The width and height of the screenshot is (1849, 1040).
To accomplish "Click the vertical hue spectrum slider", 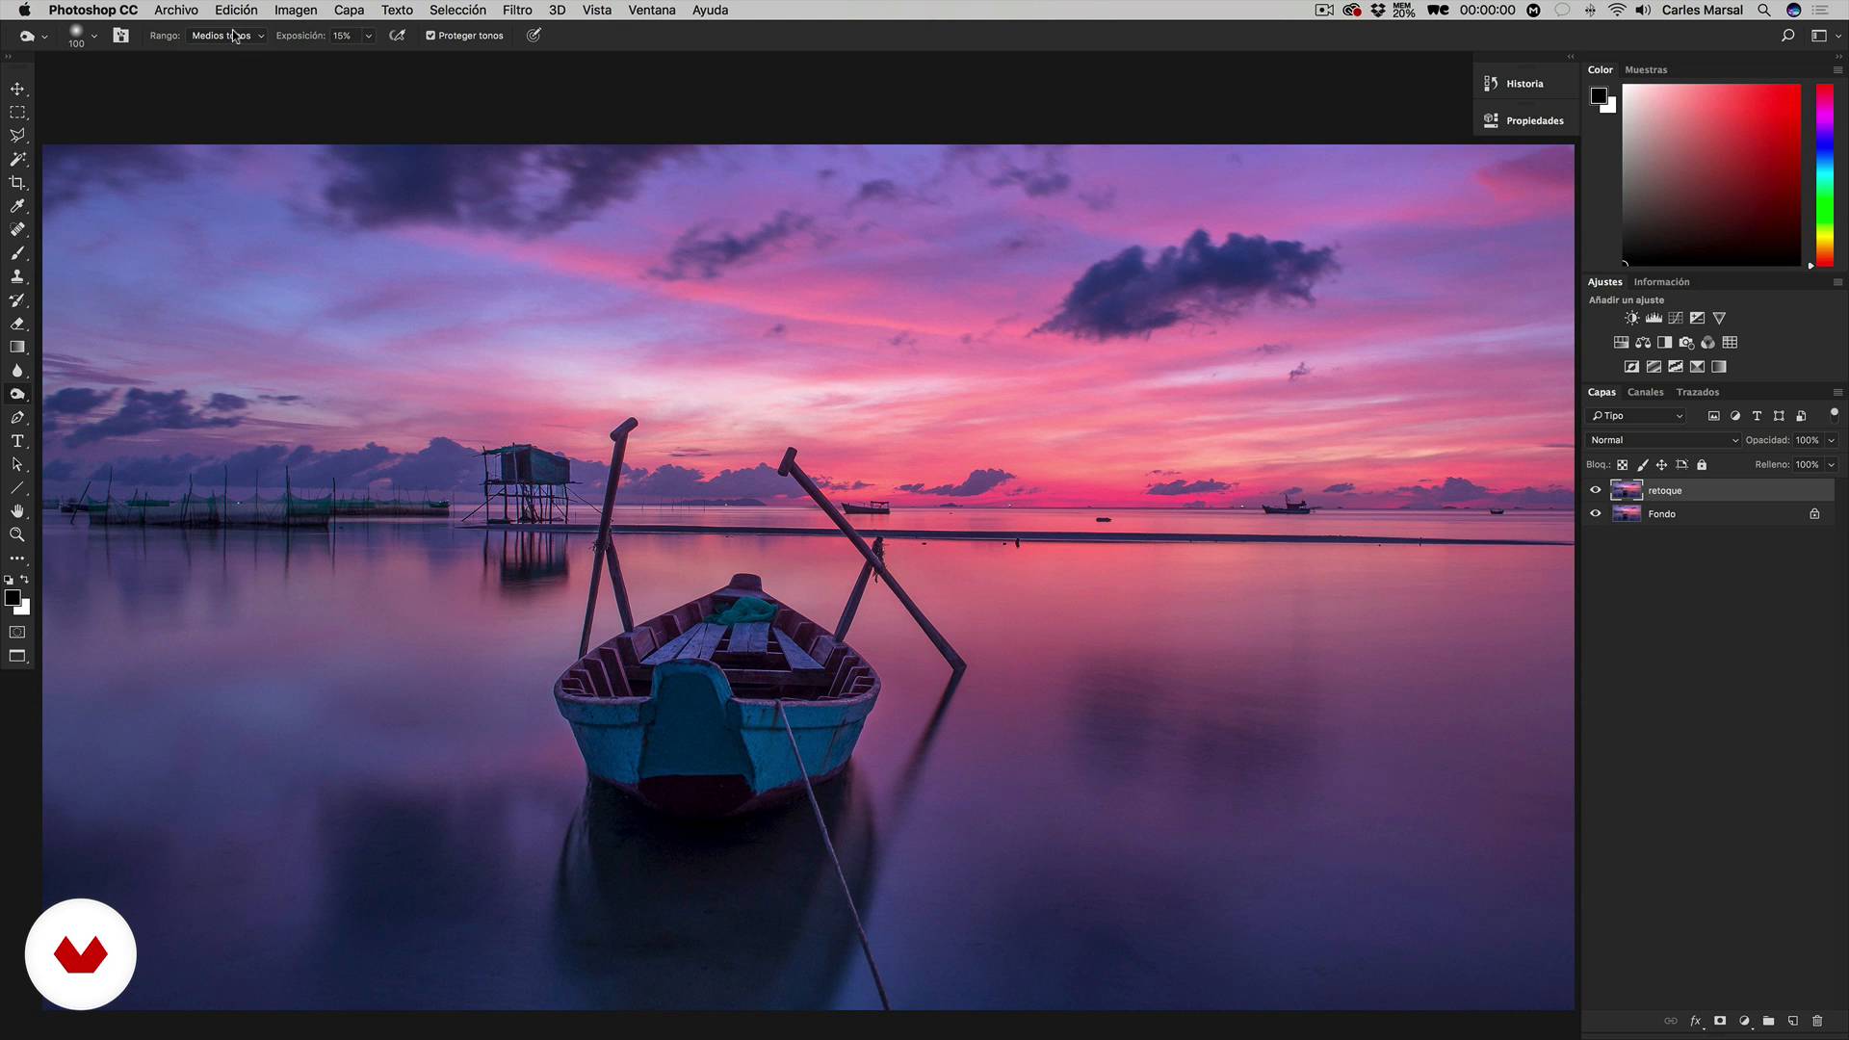I will point(1824,173).
